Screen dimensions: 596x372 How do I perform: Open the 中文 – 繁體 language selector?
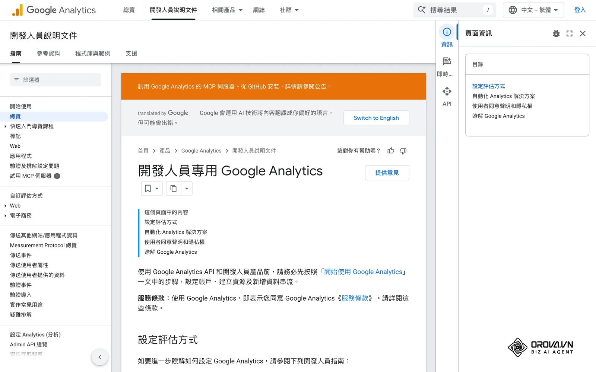(533, 10)
